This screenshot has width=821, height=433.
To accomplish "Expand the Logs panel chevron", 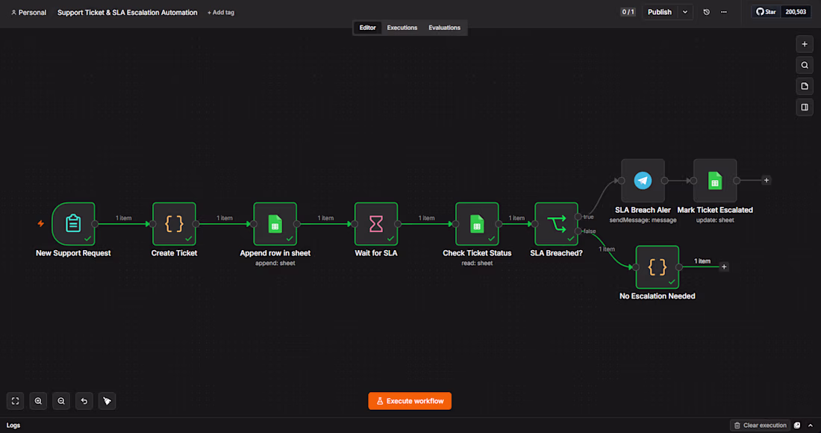I will click(x=811, y=426).
